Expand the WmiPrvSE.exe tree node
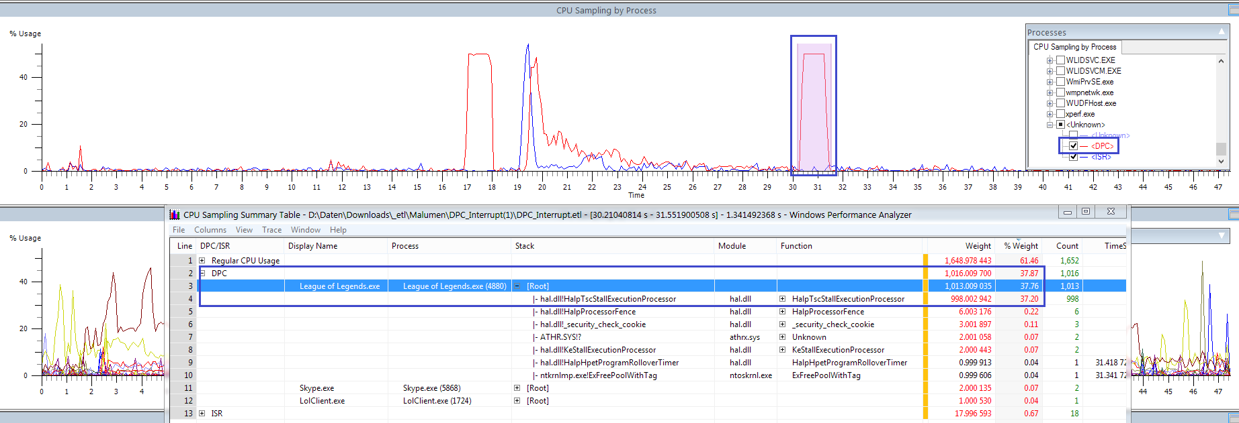 click(1050, 82)
